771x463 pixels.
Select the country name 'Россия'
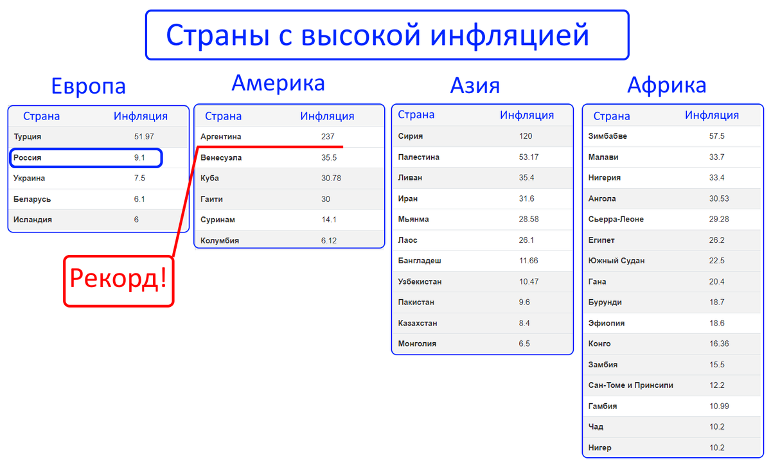pyautogui.click(x=27, y=157)
